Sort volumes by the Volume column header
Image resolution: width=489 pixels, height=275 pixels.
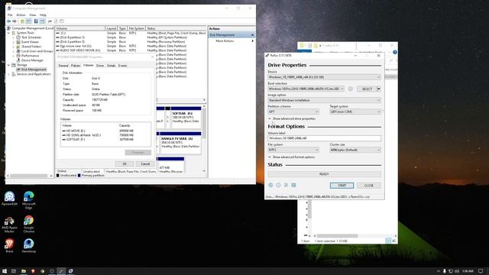coord(80,28)
